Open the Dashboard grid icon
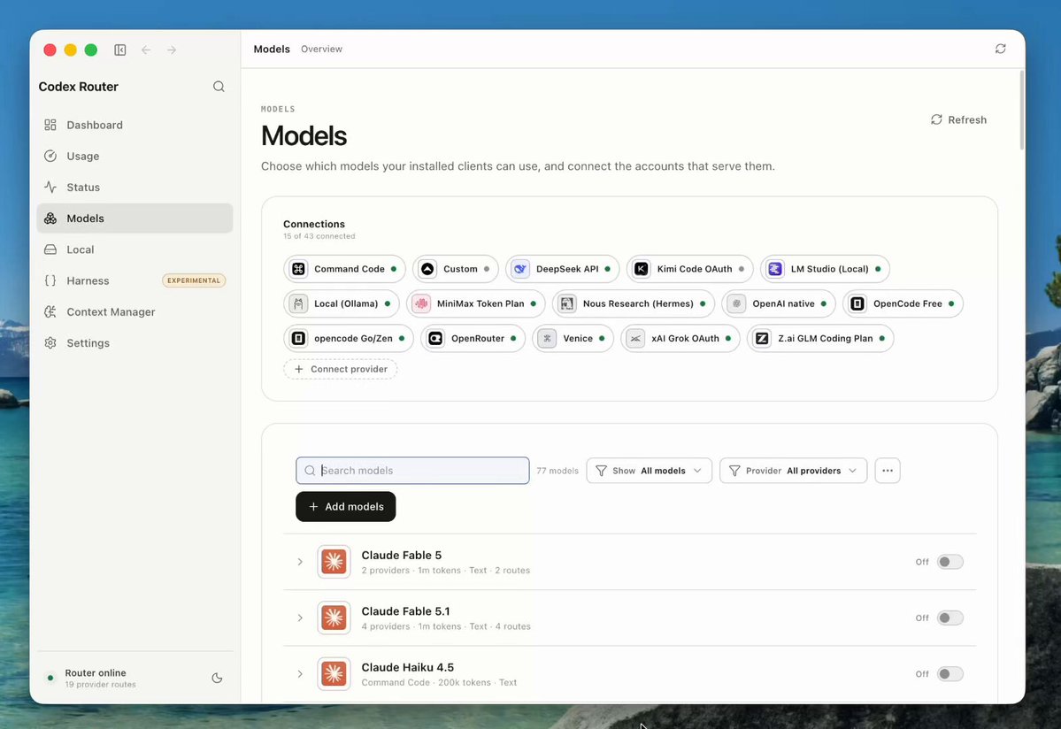The width and height of the screenshot is (1061, 729). point(50,125)
